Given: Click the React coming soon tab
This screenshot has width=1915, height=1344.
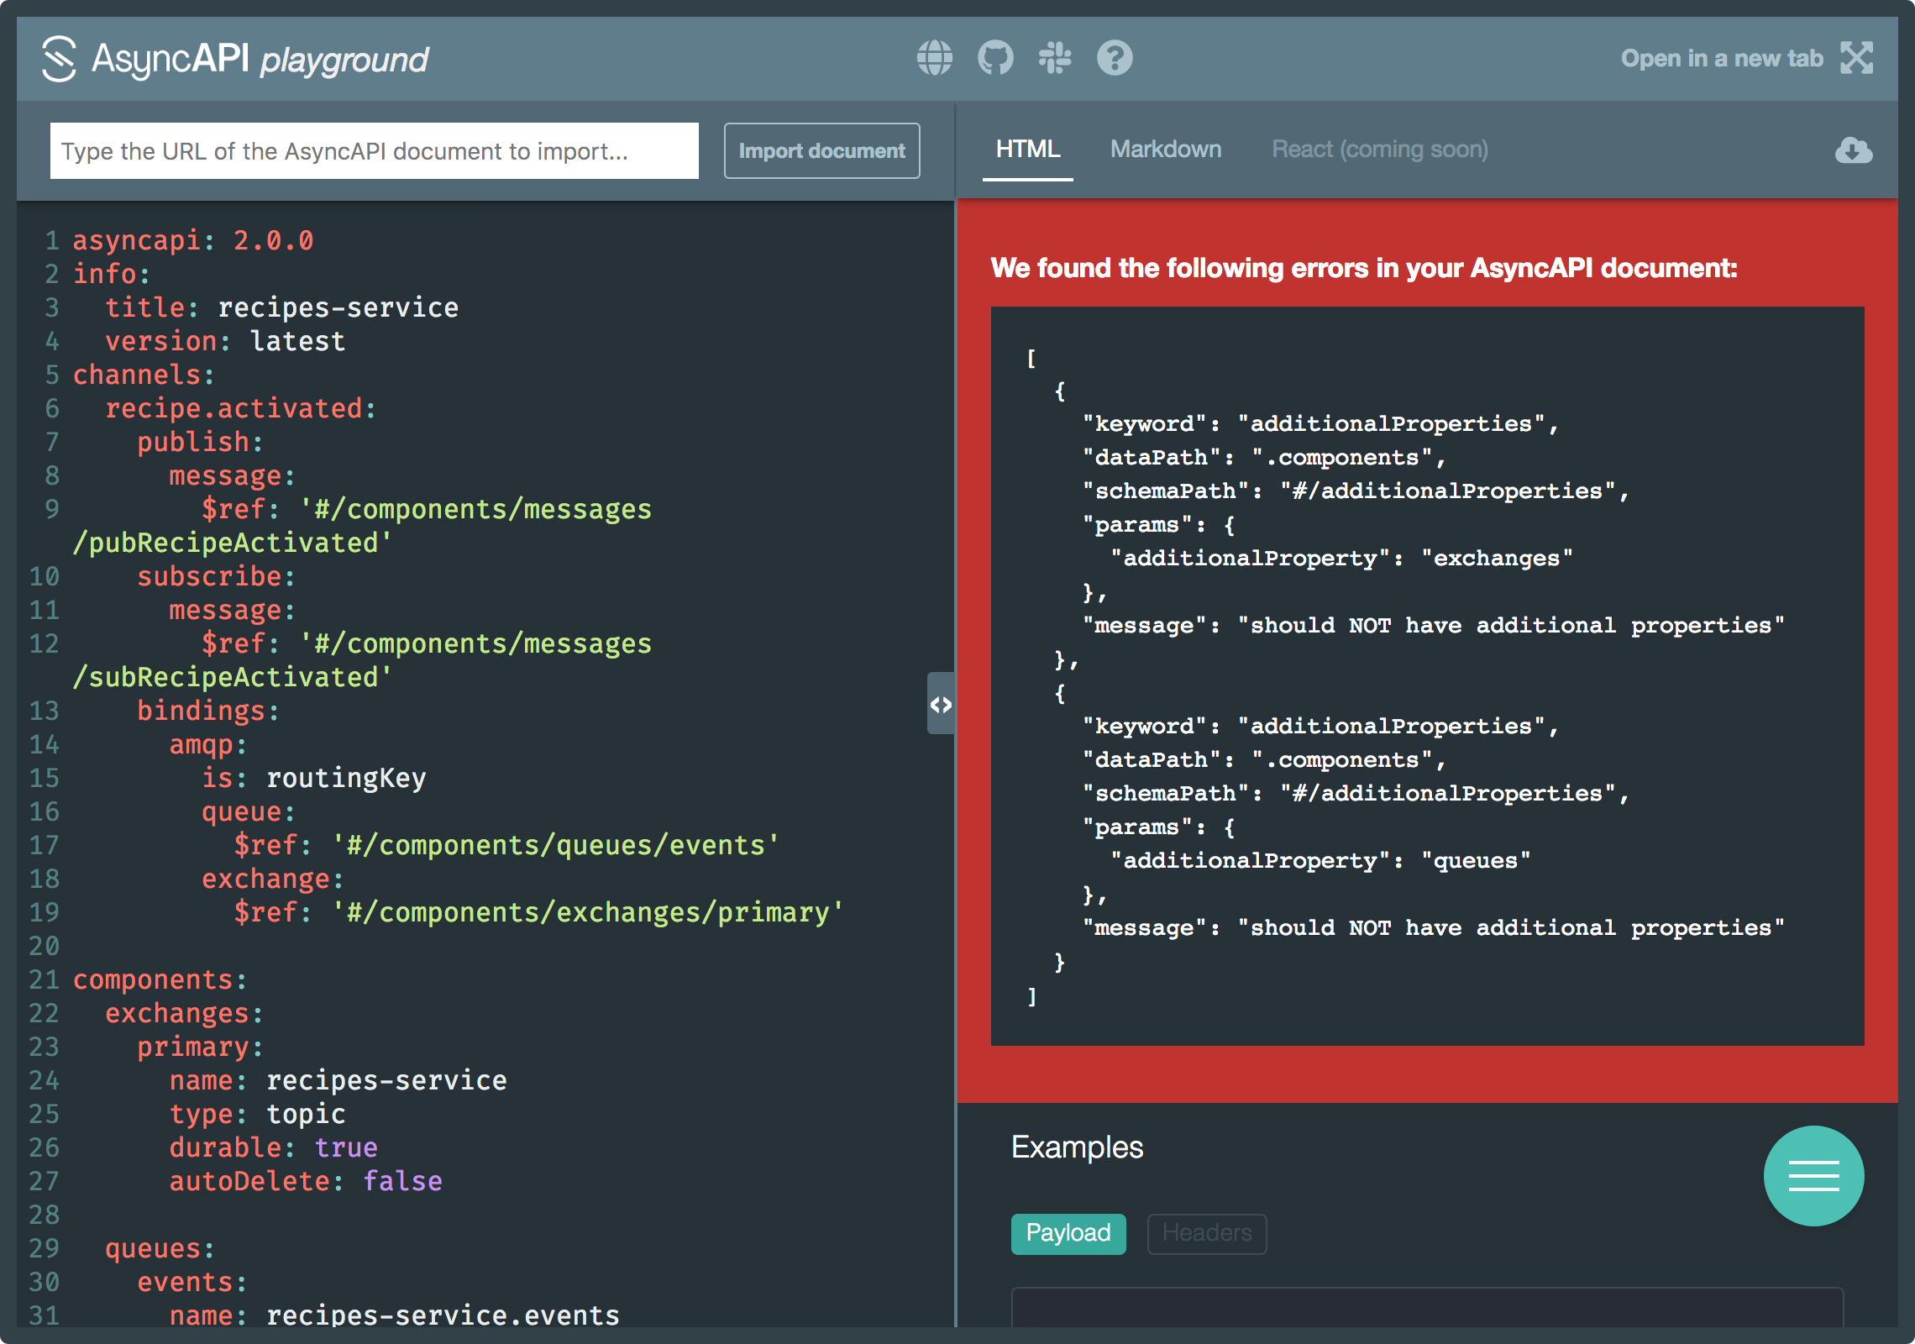Looking at the screenshot, I should pos(1378,149).
